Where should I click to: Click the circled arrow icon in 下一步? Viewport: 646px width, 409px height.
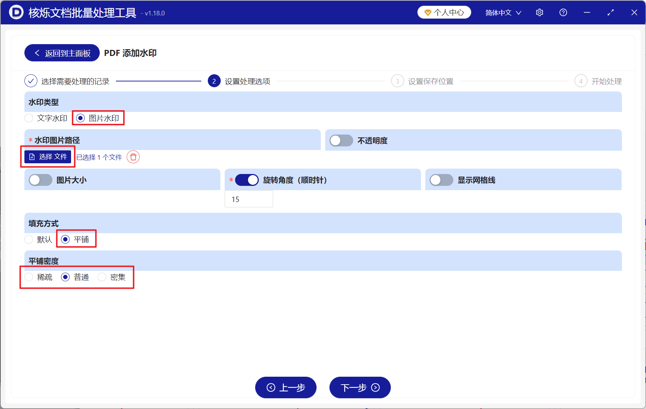point(375,388)
